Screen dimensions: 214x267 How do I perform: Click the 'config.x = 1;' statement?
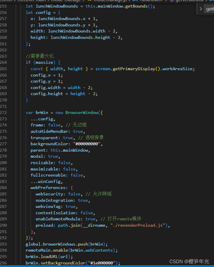click(46, 75)
